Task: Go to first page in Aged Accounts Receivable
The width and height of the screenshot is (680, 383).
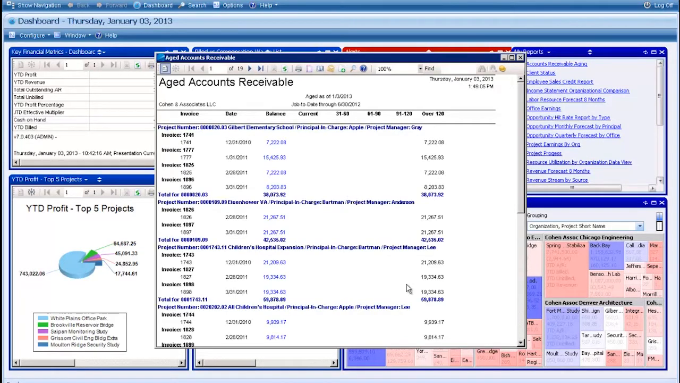Action: (191, 69)
